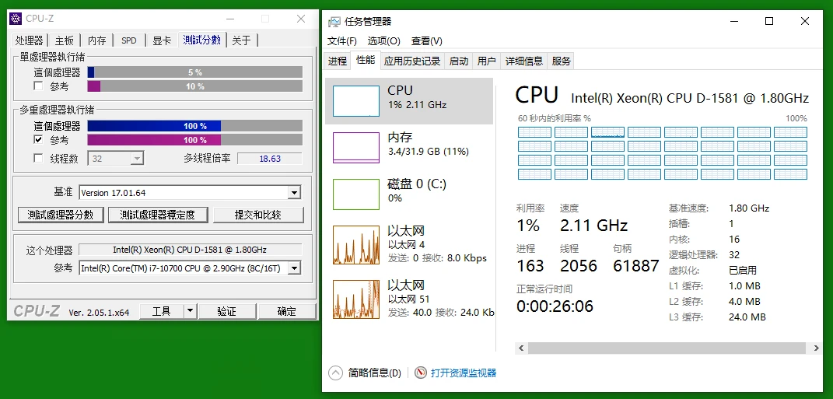Click the 多线程倍率 value 18.63 field

269,159
